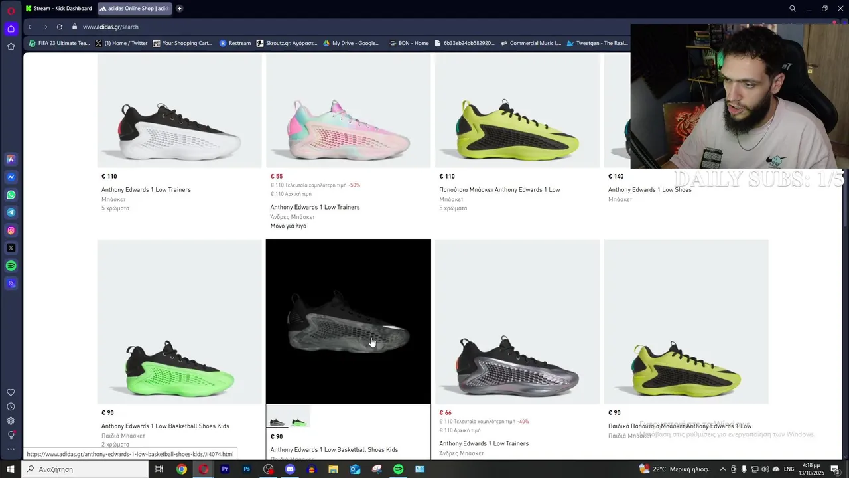Open yellow Παπούτσια Μπάσκετ Anthony Edwards 1 Low image
849x478 pixels.
[517, 111]
